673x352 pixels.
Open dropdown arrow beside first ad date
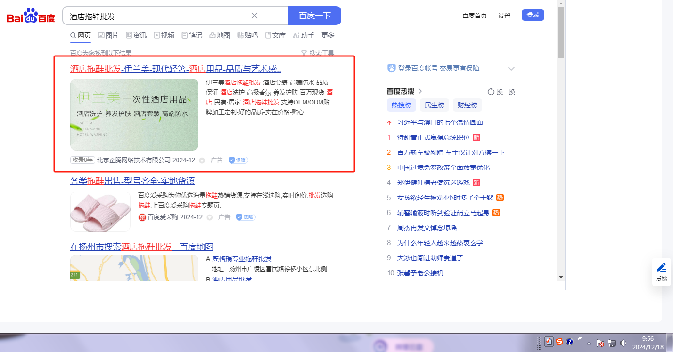coord(202,160)
